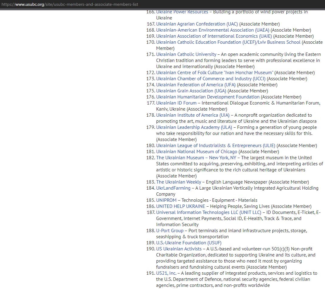The width and height of the screenshot is (325, 289).
Task: Open Ukrainian Agrarian Confederation (UAC) link
Action: [197, 24]
